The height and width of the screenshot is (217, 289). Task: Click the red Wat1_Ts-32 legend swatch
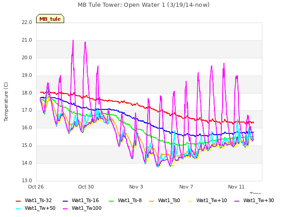coord(18,201)
